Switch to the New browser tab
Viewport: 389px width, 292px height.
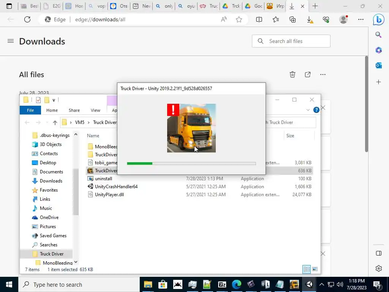click(x=142, y=6)
